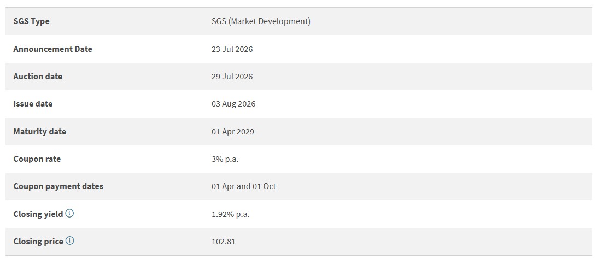This screenshot has width=597, height=264.
Task: Click the 01 Apr and 01 Oct value
Action: tap(244, 186)
